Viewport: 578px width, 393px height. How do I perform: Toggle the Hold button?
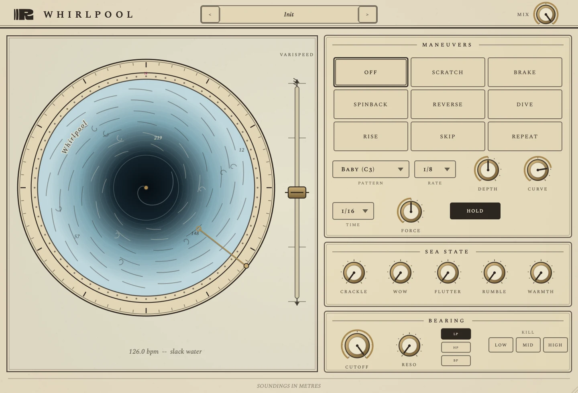coord(475,211)
